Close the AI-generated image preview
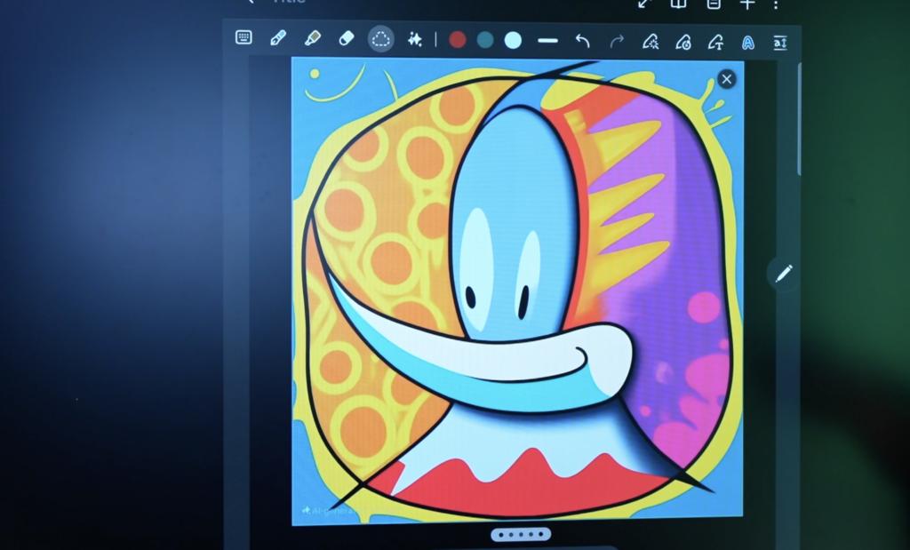This screenshot has height=550, width=910. 726,79
